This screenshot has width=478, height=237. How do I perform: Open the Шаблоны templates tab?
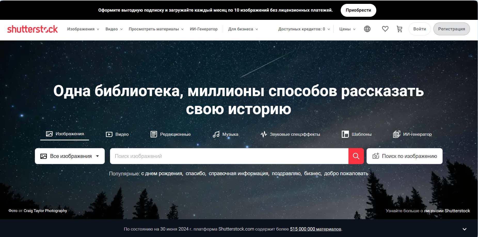(356, 134)
